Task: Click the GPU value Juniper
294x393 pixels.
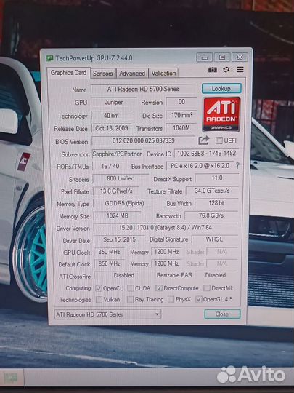Action: (x=114, y=103)
